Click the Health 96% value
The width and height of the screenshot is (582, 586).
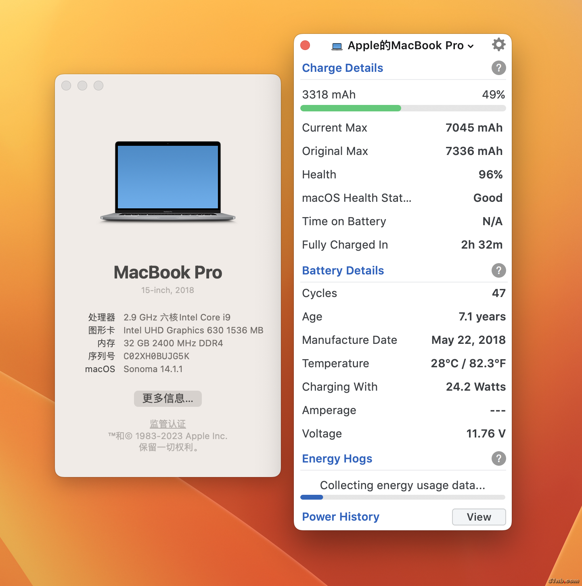click(x=491, y=174)
